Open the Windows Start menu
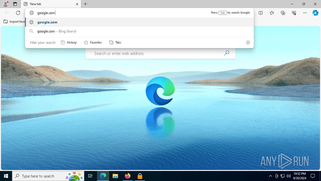Screen dimensions: 321x181 (6, 176)
